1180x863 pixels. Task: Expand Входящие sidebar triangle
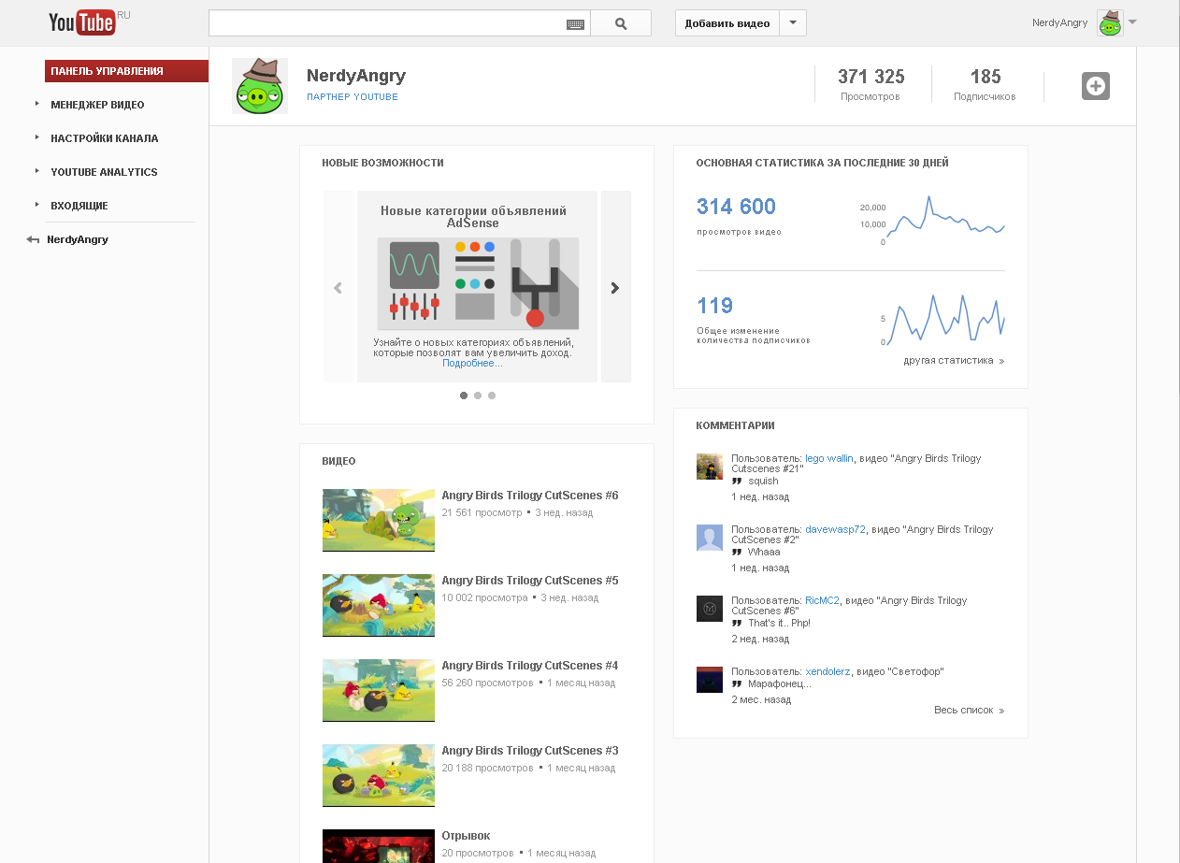(x=37, y=205)
